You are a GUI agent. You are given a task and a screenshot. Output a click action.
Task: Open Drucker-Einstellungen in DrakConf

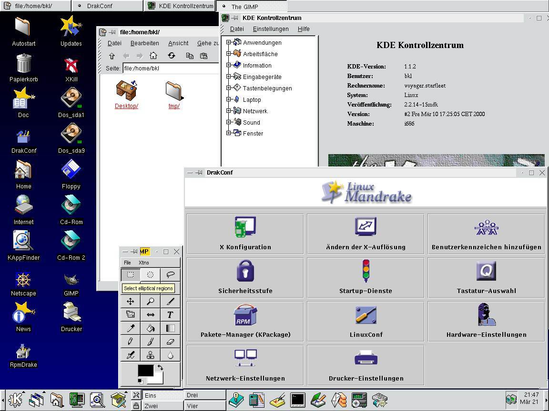[x=366, y=365]
